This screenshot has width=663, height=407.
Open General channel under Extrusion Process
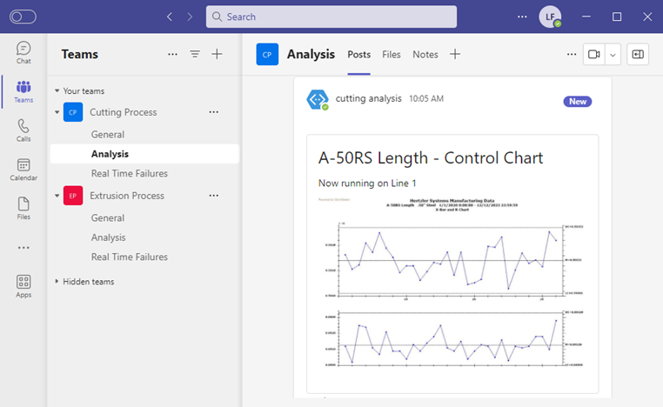[x=108, y=217]
